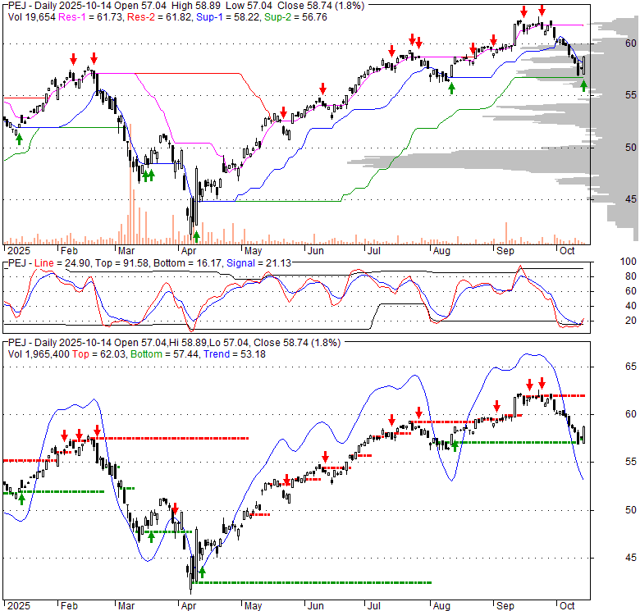The height and width of the screenshot is (611, 640).
Task: Click the Top = 91.58 oscillator label
Action: [x=121, y=263]
